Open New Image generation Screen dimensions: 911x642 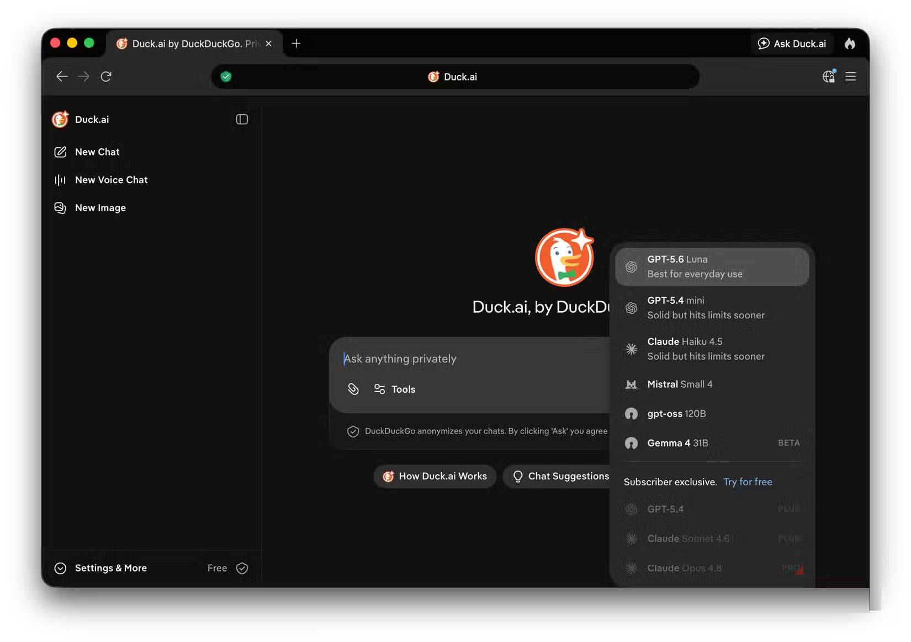(x=90, y=208)
